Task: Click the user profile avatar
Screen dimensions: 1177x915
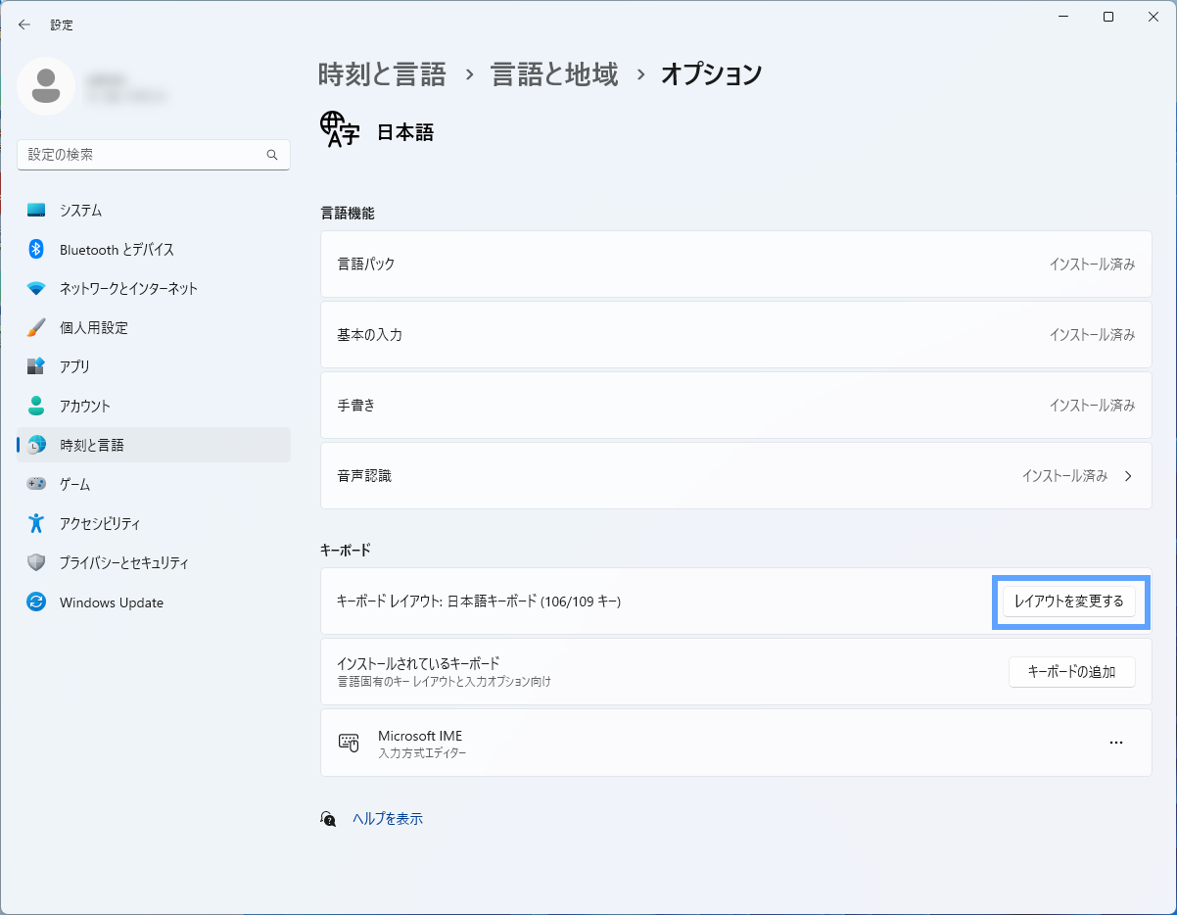Action: (46, 86)
